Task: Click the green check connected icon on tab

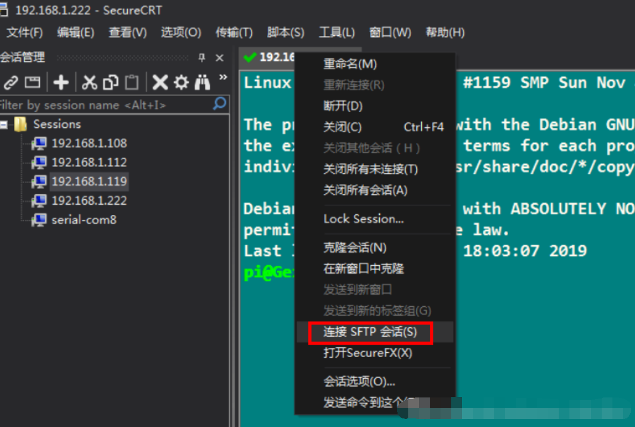Action: pyautogui.click(x=250, y=57)
